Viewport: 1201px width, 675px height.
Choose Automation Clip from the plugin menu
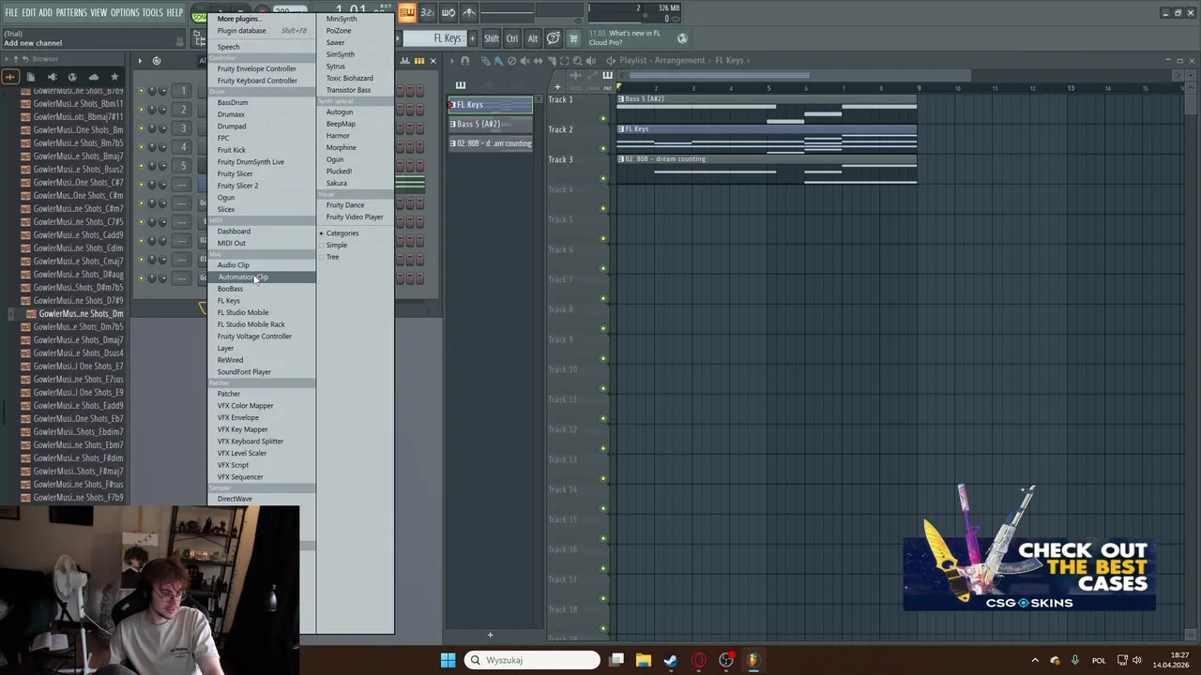261,277
